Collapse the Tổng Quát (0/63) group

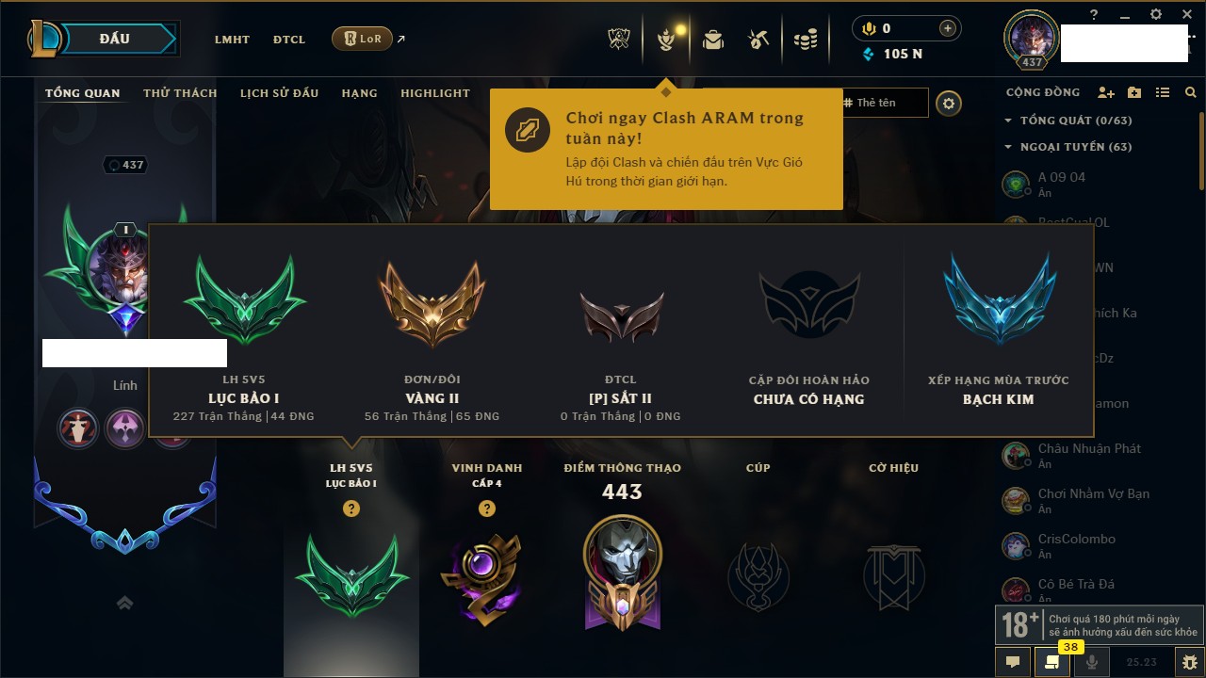click(x=1068, y=121)
